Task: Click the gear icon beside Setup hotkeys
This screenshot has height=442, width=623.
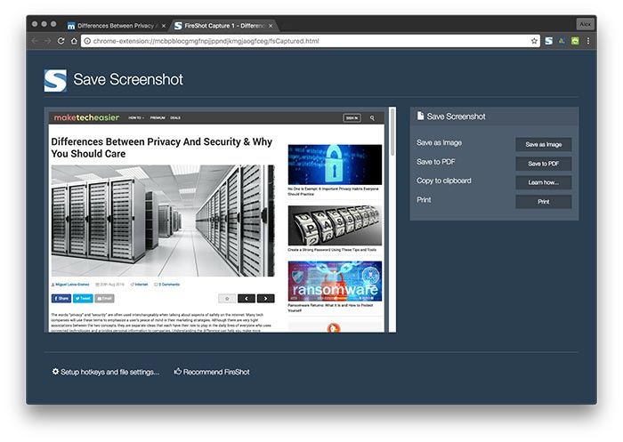Action: [55, 372]
